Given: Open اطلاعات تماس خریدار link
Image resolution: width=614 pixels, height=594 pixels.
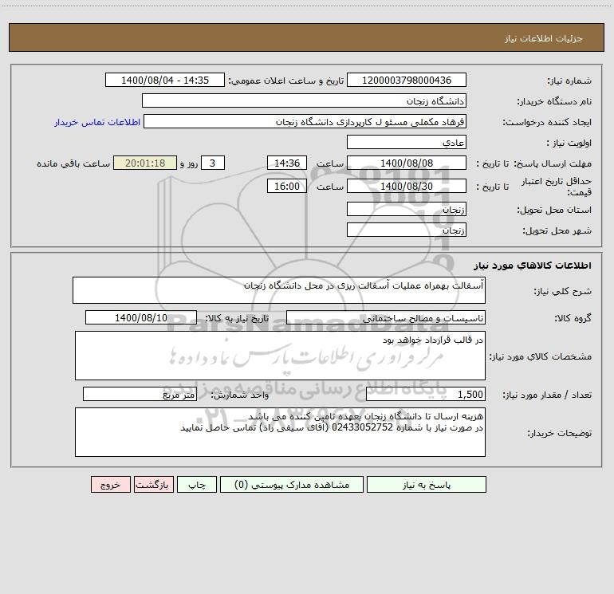Looking at the screenshot, I should coord(97,122).
